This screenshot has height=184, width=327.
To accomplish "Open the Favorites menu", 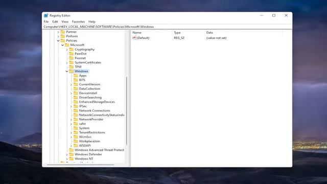I will pos(78,21).
